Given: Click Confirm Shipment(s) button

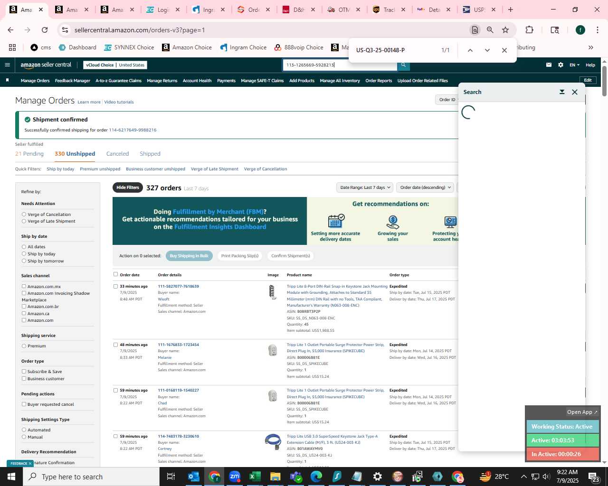Looking at the screenshot, I should click(x=291, y=256).
